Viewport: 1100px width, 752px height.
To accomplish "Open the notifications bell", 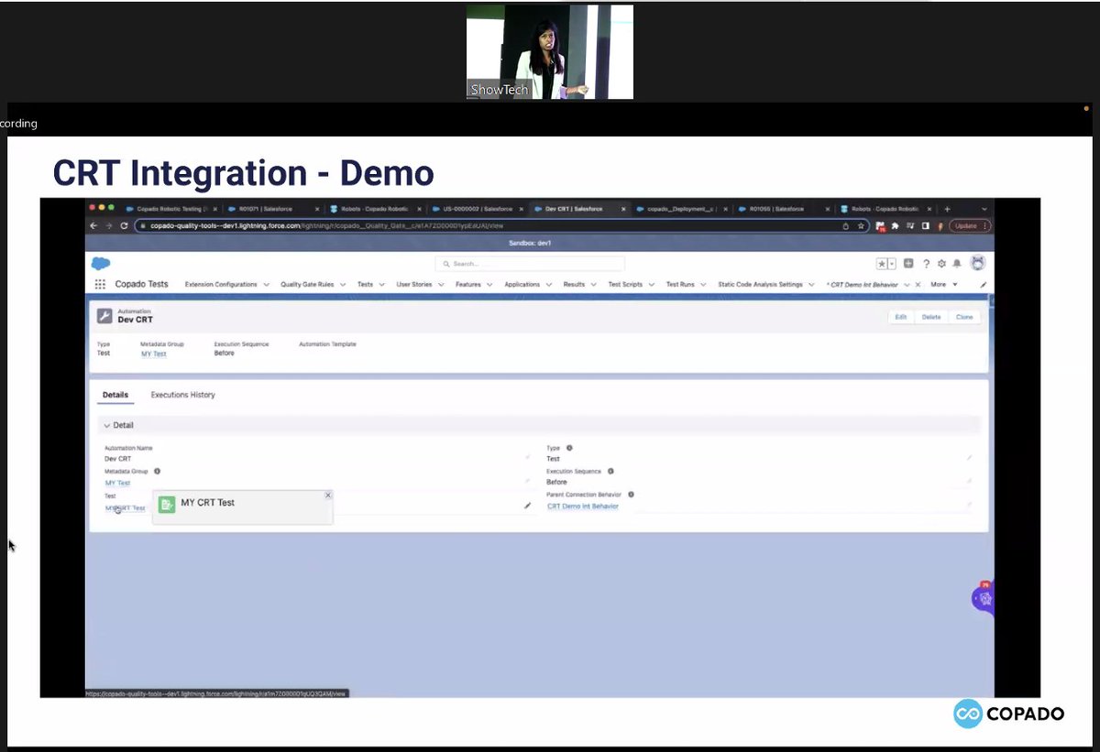I will (x=957, y=264).
